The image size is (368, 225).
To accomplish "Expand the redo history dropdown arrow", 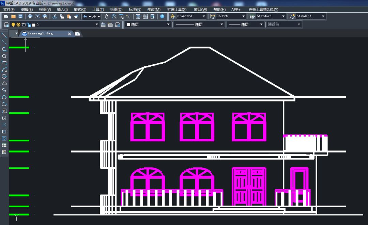I will click(99, 16).
